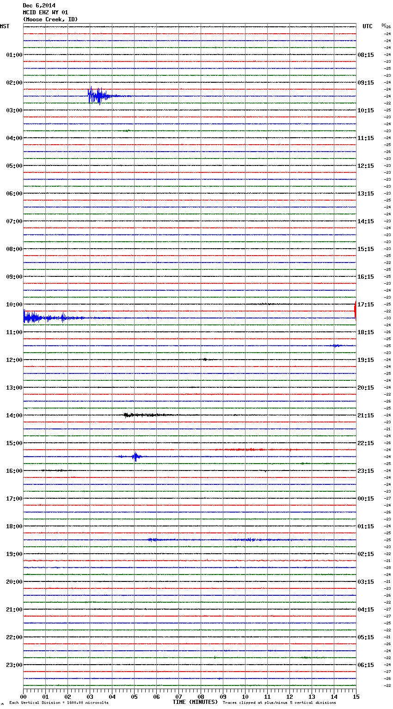Click the 08:15 UTC time label

pos(366,55)
